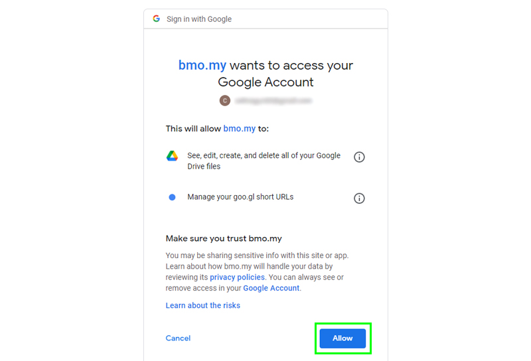Click the blue dot beside goo.gl permission
Viewport: 531px width, 361px height.
point(172,197)
